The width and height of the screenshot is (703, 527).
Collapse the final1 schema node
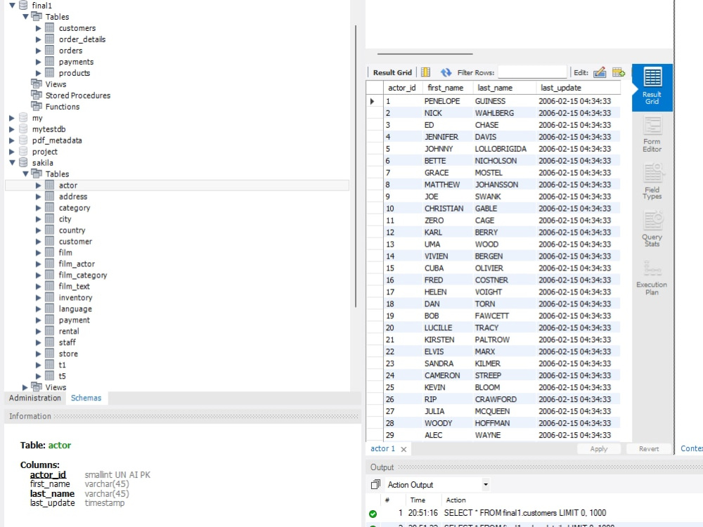tap(12, 6)
